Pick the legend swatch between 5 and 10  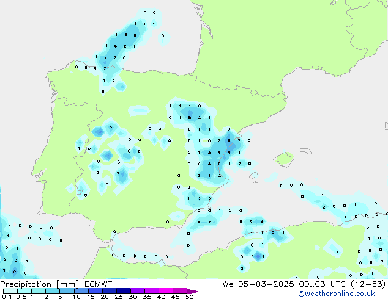tap(67, 291)
